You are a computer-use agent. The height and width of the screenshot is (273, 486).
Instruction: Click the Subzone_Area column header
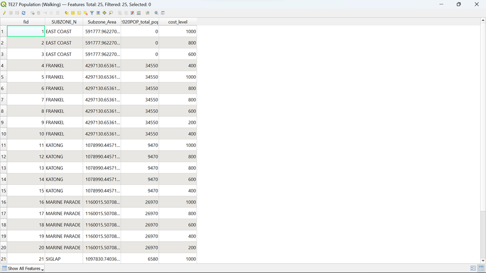(x=102, y=22)
